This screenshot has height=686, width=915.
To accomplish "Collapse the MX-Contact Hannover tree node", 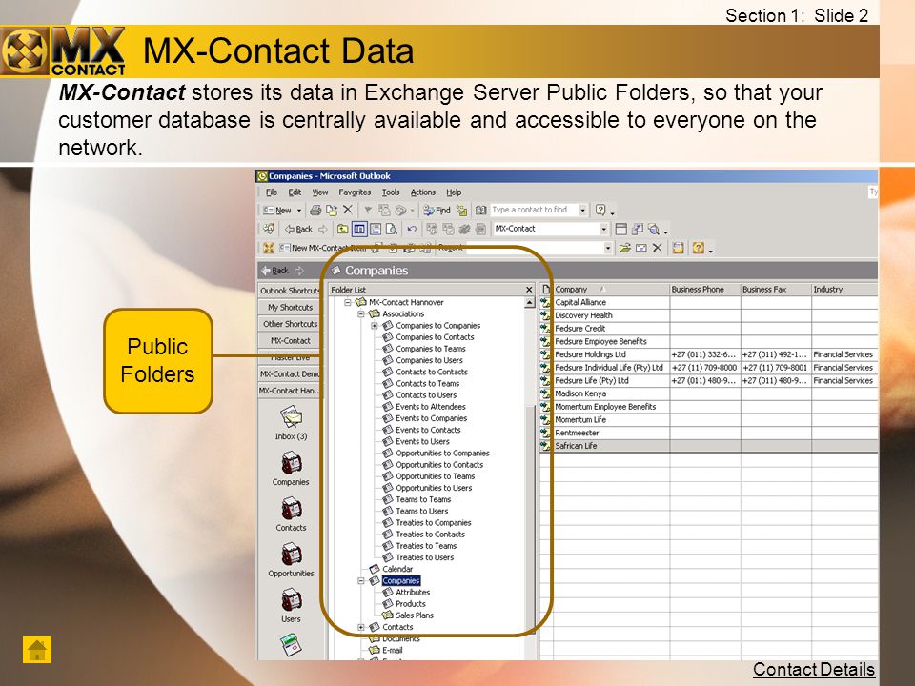I will [x=348, y=302].
